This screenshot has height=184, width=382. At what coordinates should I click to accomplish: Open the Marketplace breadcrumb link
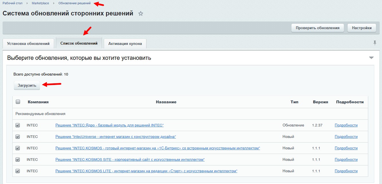pyautogui.click(x=40, y=3)
